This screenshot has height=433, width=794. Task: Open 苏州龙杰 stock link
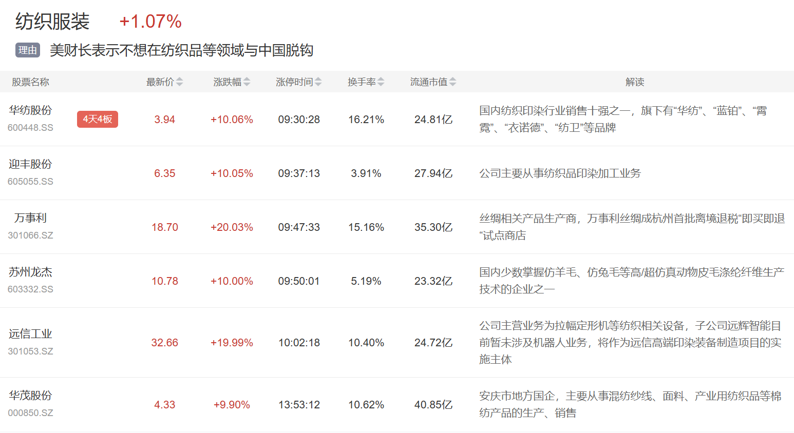coord(30,272)
